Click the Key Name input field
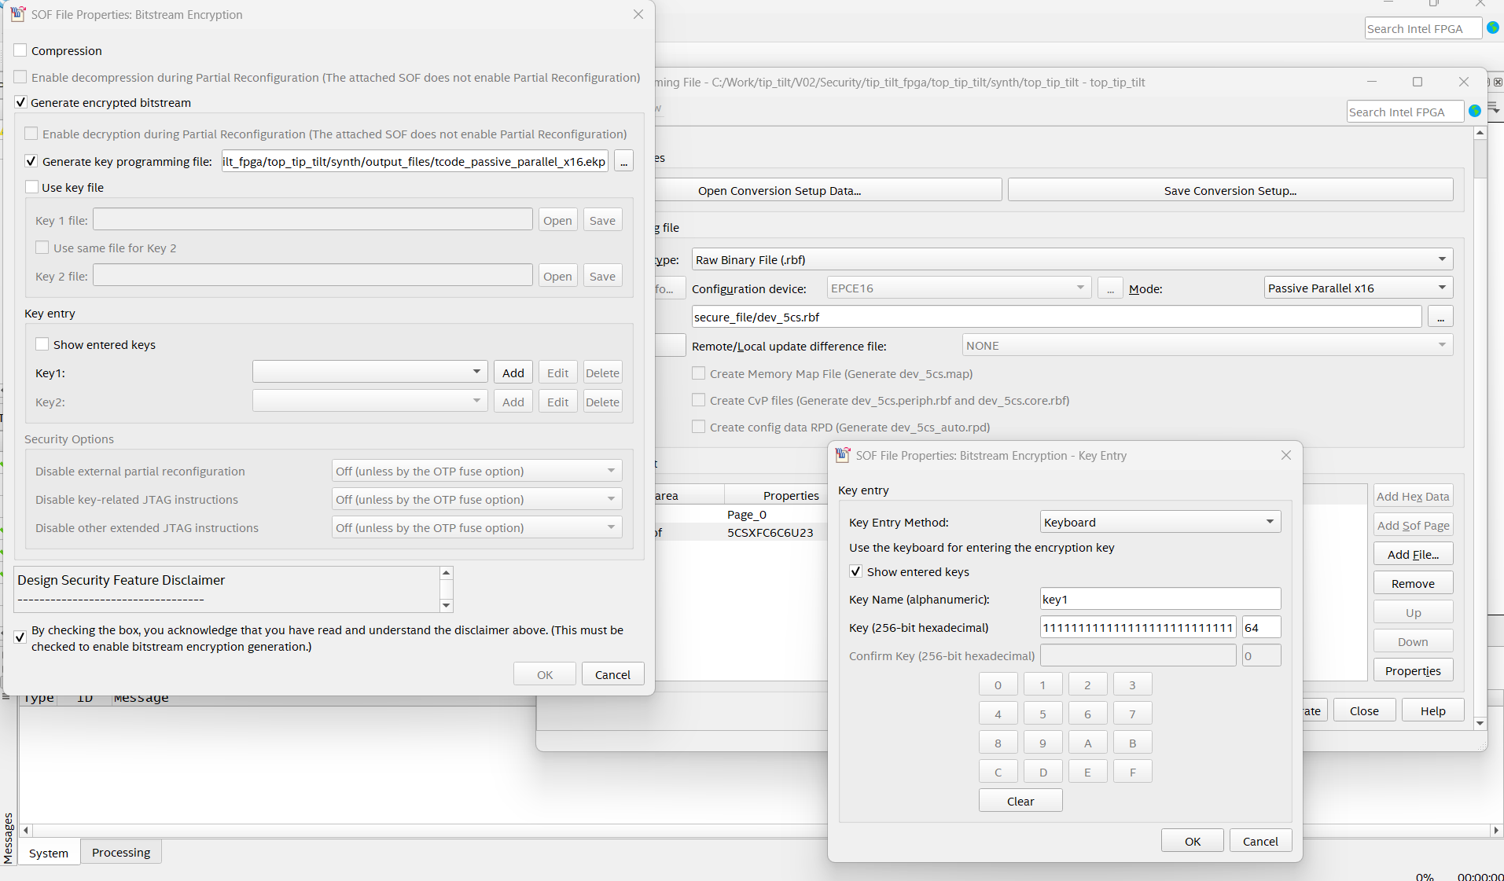The width and height of the screenshot is (1504, 881). coord(1160,600)
